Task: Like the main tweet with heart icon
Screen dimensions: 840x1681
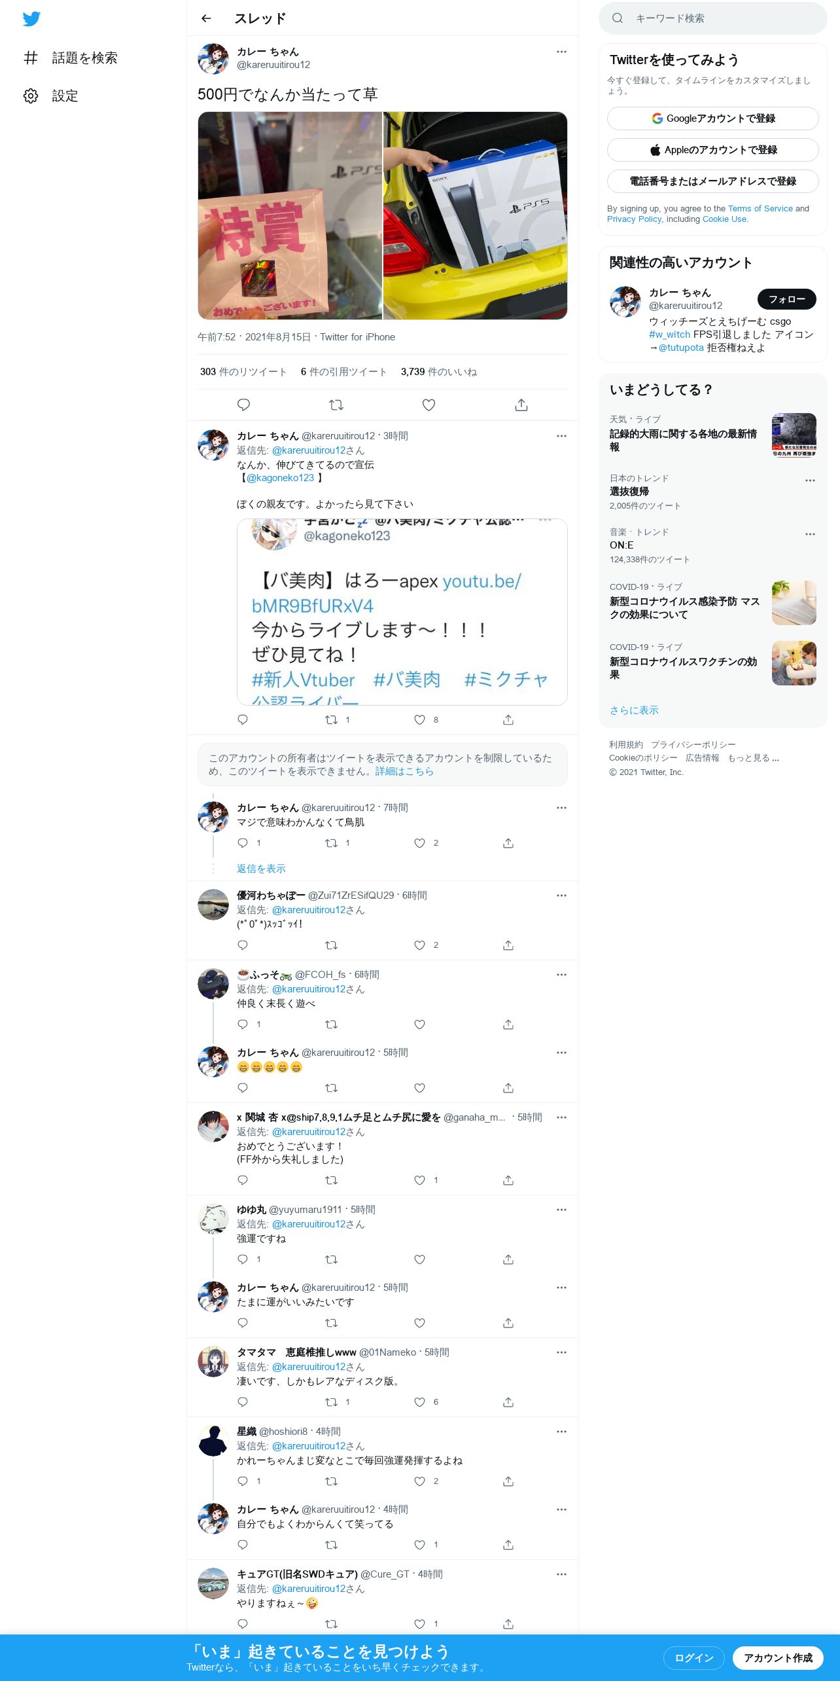Action: pyautogui.click(x=429, y=405)
